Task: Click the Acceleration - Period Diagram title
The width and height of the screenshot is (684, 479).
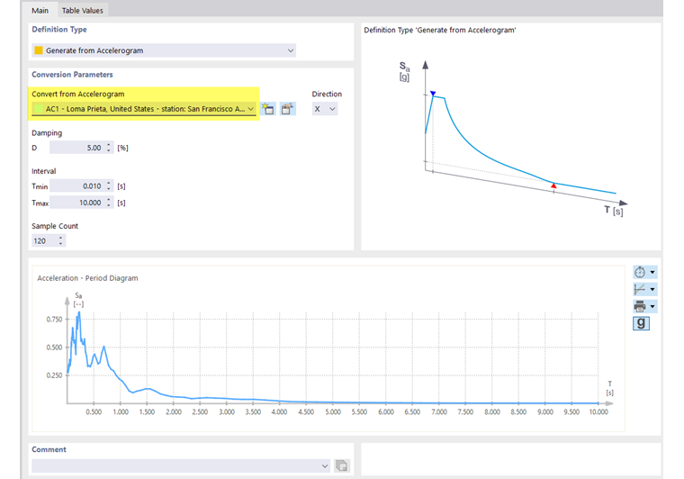Action: click(x=87, y=278)
